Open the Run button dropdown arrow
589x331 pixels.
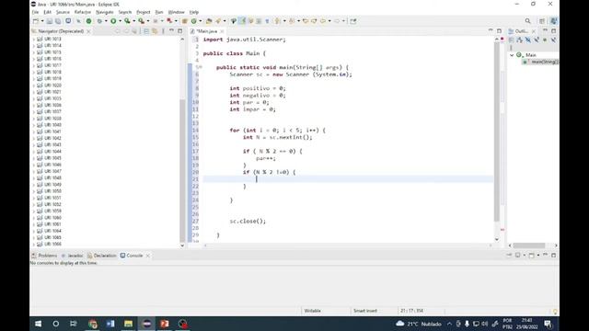click(x=120, y=21)
